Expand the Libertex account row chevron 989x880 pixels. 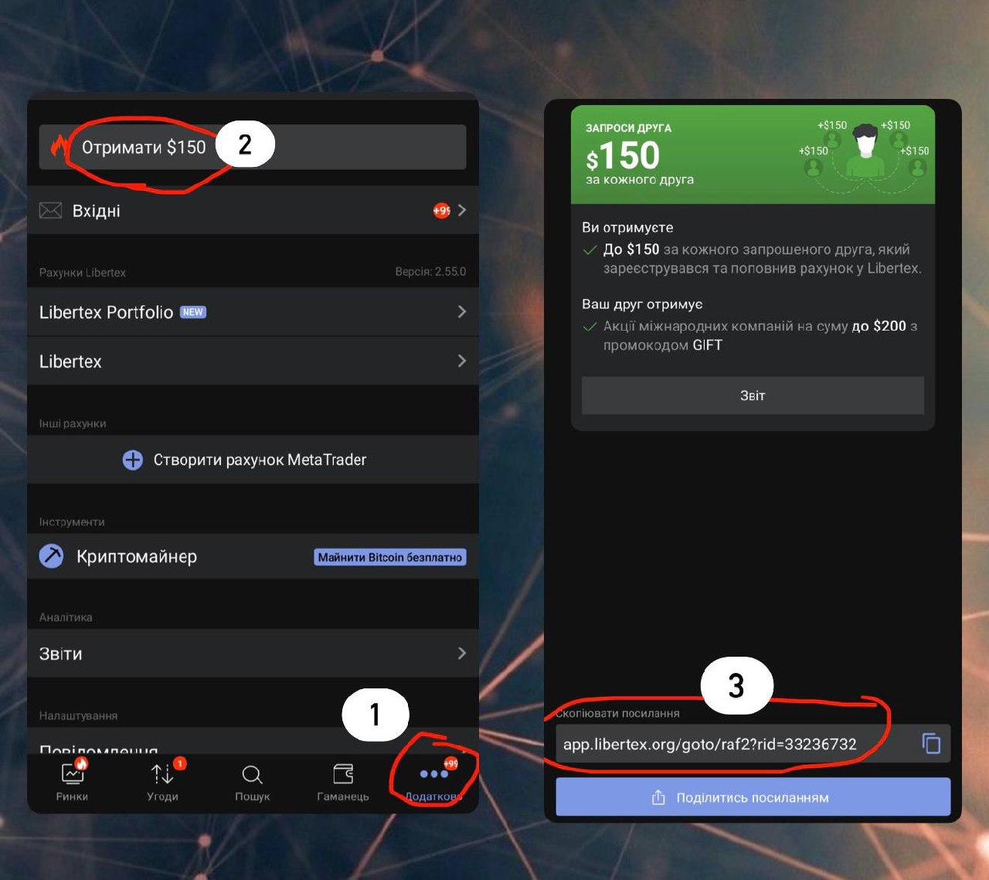pos(461,361)
